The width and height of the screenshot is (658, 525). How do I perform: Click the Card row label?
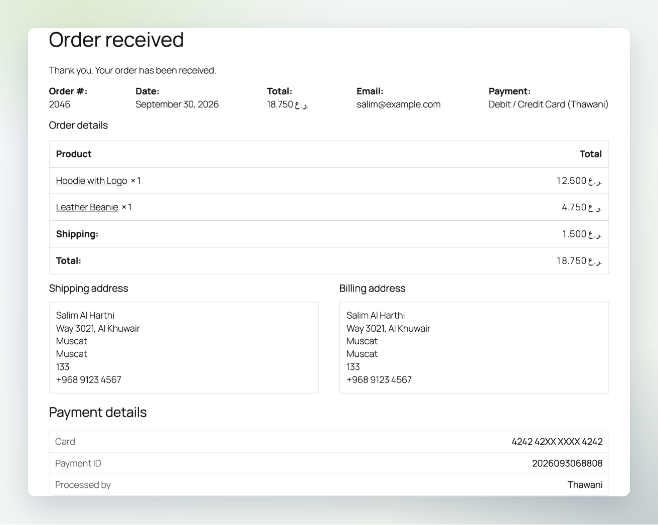(x=65, y=442)
